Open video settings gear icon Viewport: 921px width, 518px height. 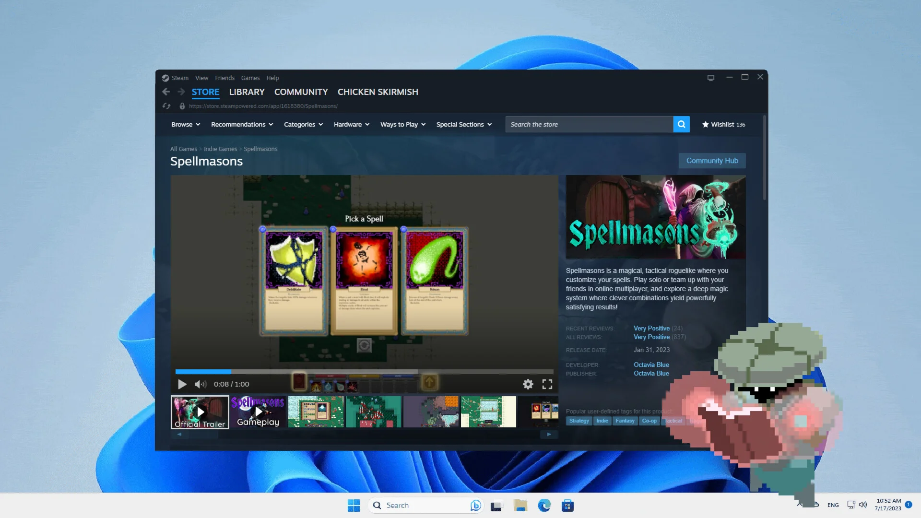[x=528, y=384]
